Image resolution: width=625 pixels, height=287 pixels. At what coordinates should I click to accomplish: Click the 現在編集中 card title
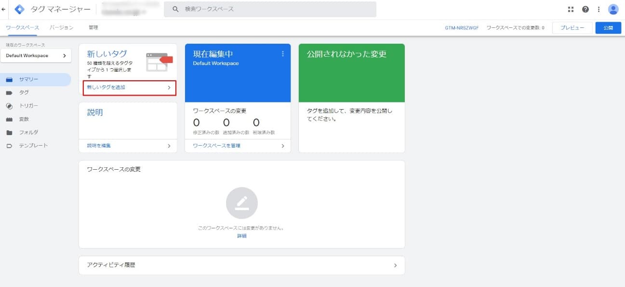coord(213,54)
